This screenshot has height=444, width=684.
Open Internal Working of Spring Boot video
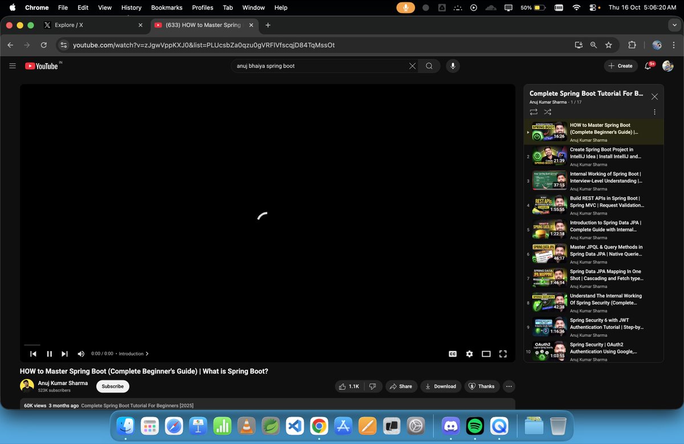(593, 181)
